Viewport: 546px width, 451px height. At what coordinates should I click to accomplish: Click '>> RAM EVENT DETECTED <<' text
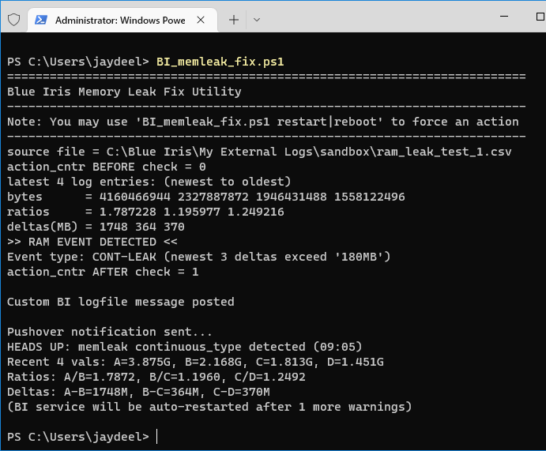(92, 242)
